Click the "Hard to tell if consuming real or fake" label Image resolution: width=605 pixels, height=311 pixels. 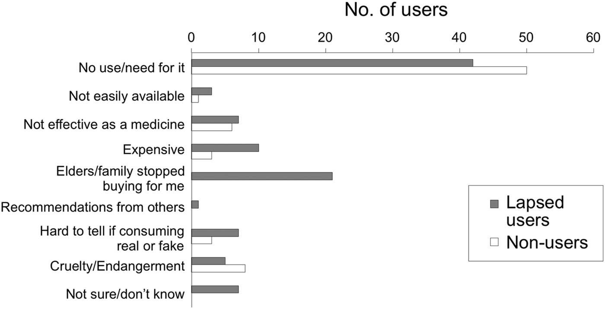(112, 238)
